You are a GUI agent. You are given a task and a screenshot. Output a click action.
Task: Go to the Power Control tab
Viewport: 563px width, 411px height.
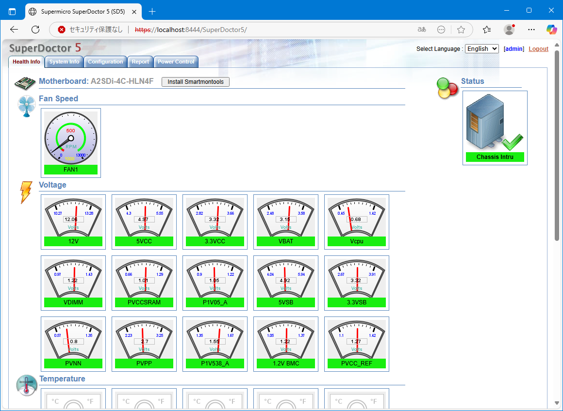(x=176, y=62)
